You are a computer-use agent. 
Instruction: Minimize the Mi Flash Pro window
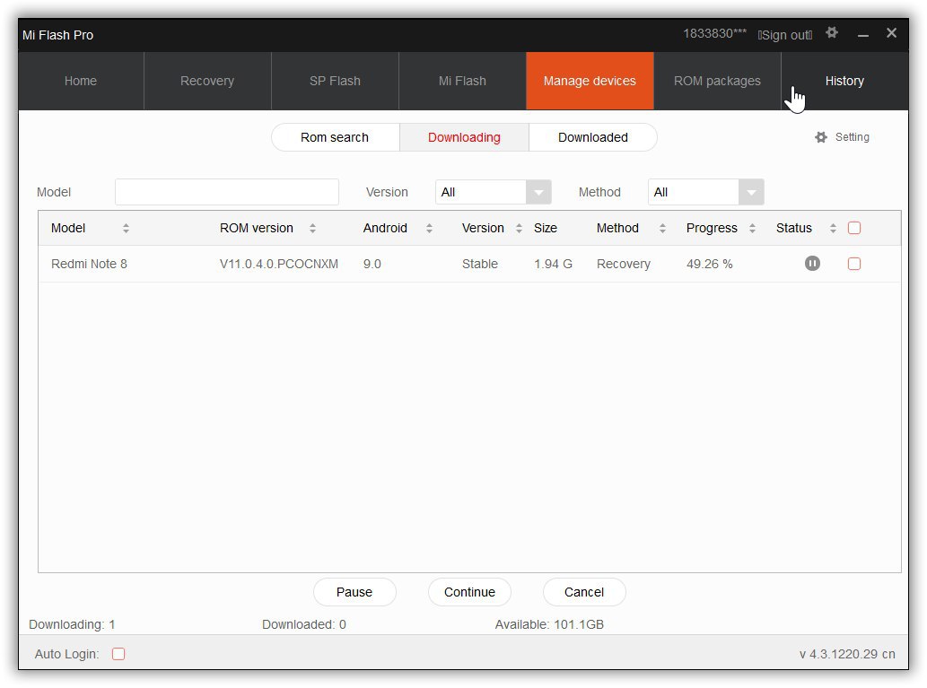coord(863,35)
